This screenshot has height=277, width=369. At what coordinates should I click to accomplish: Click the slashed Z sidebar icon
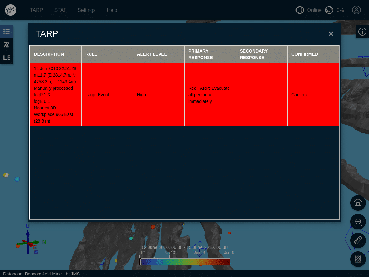(x=7, y=45)
